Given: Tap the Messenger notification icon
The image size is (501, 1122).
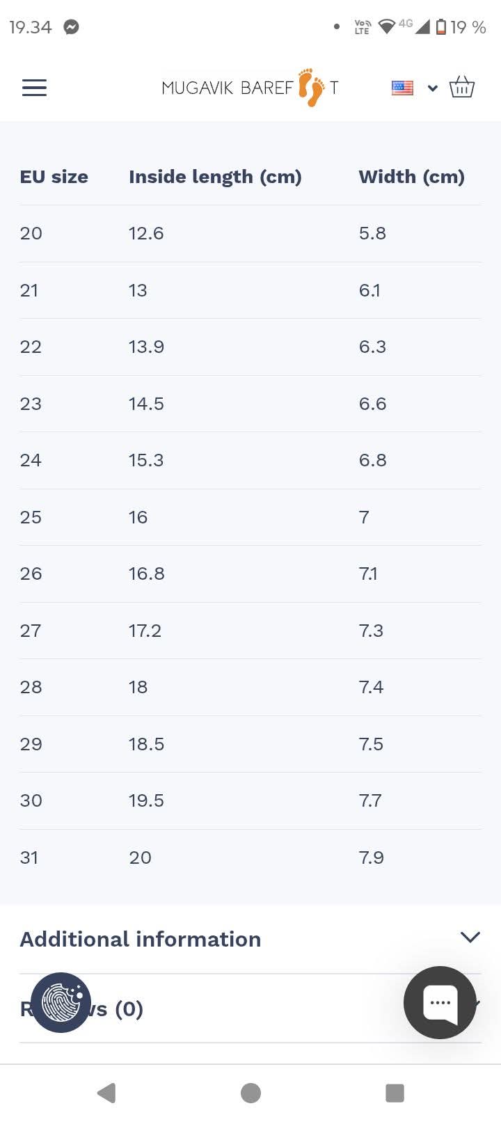Looking at the screenshot, I should (71, 27).
